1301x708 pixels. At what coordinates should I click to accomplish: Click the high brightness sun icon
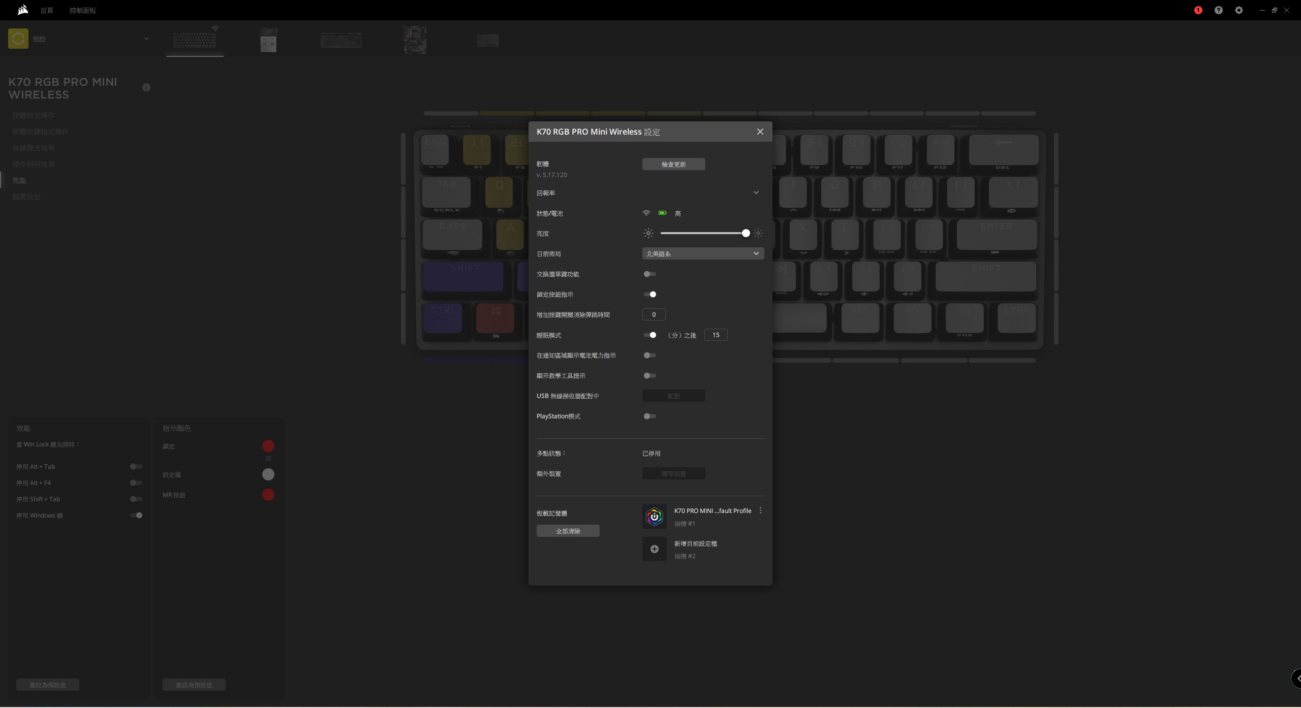[758, 233]
